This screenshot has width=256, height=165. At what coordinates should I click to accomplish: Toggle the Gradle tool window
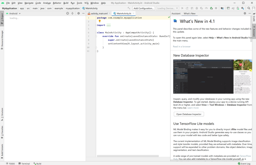[254, 17]
